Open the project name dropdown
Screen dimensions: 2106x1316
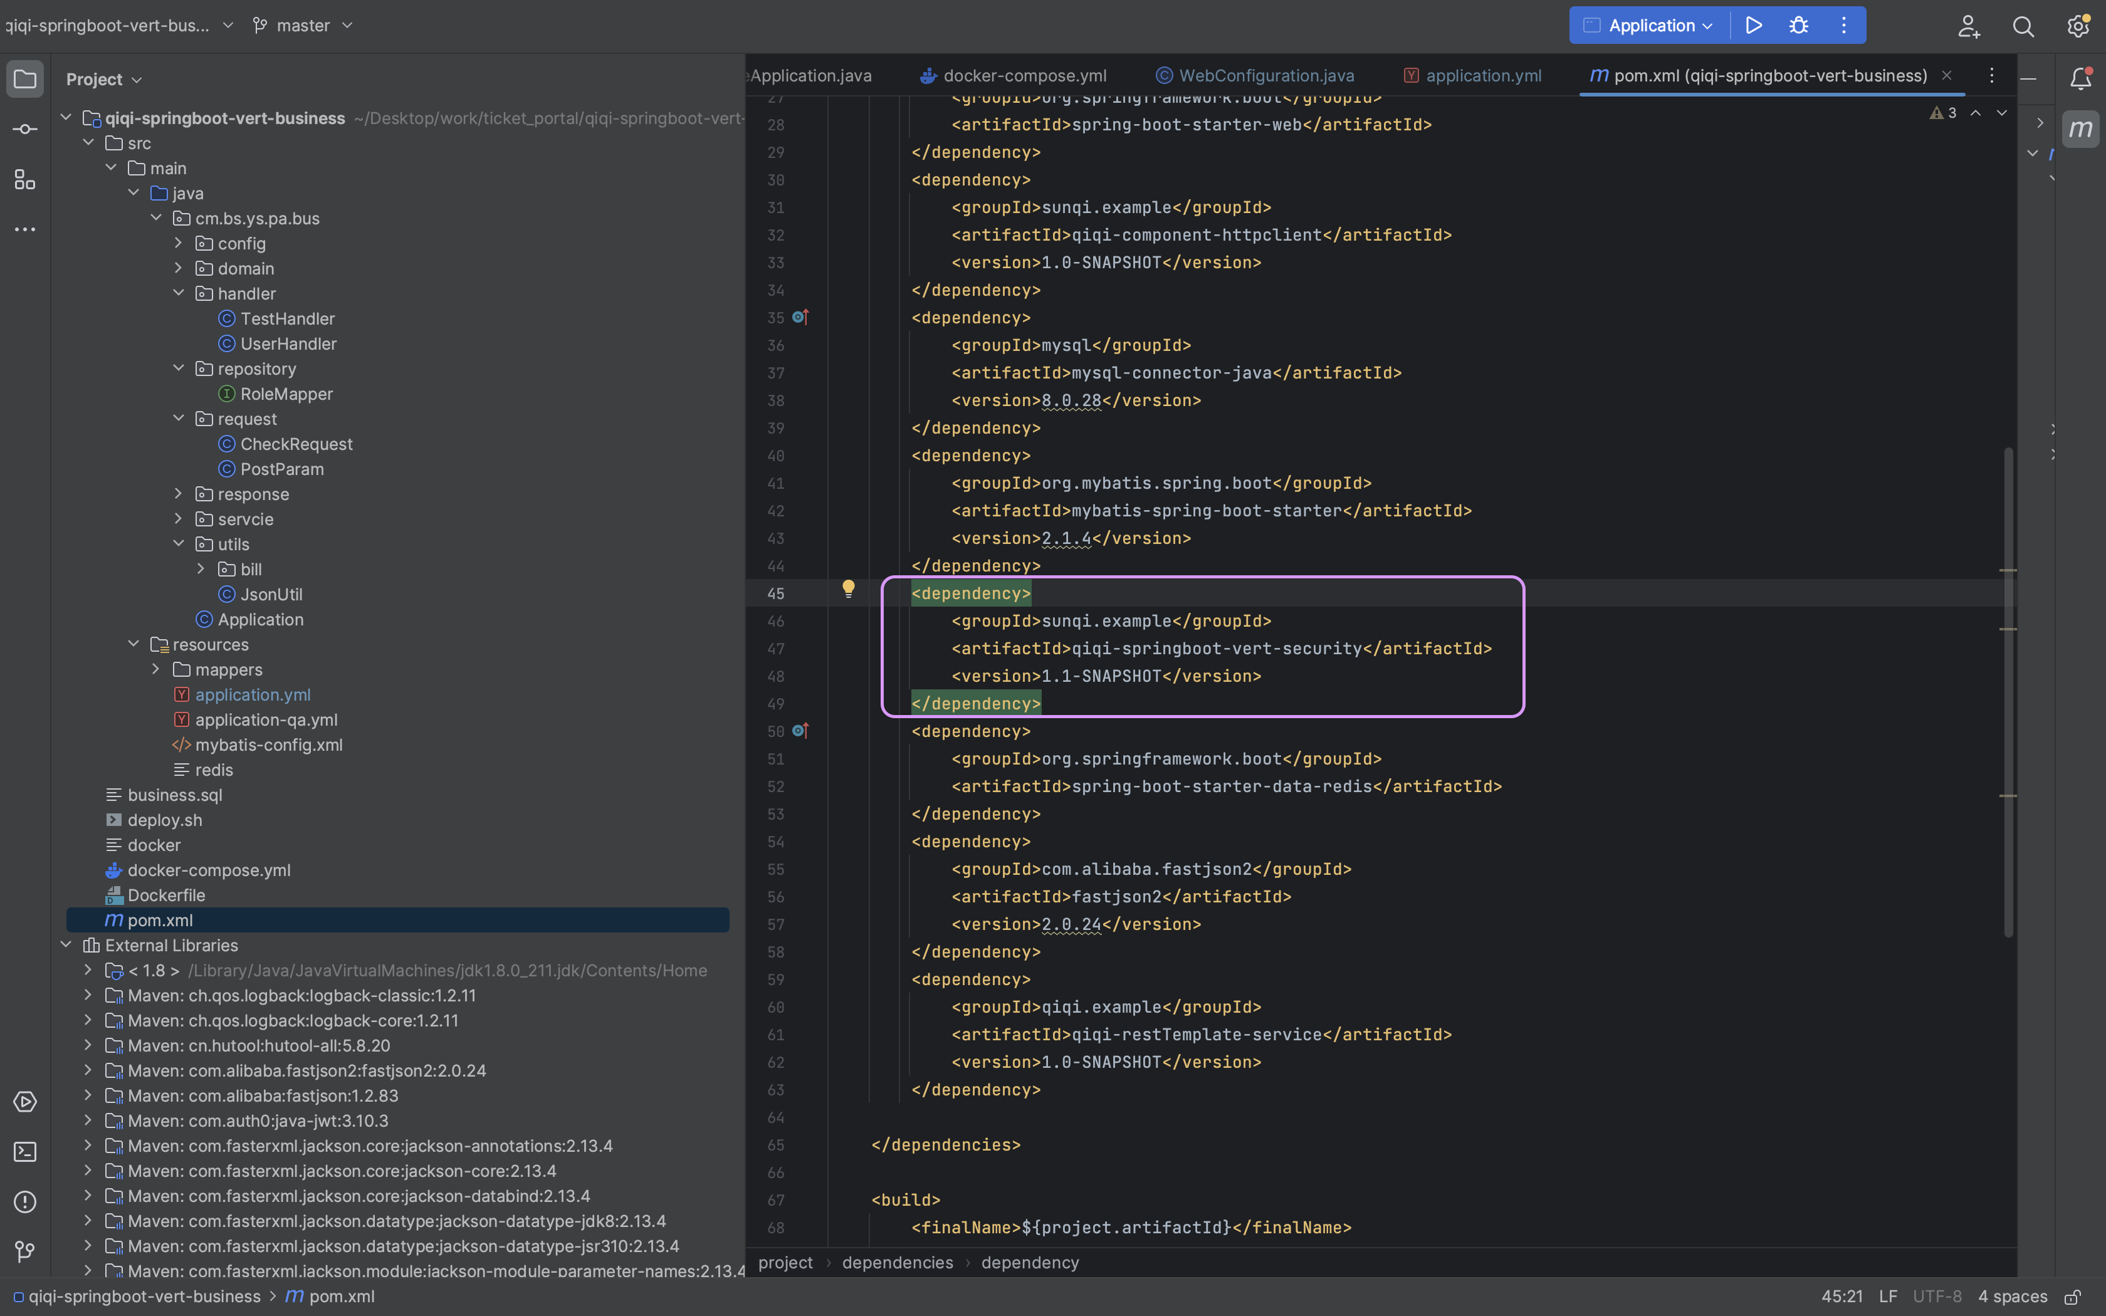[119, 25]
